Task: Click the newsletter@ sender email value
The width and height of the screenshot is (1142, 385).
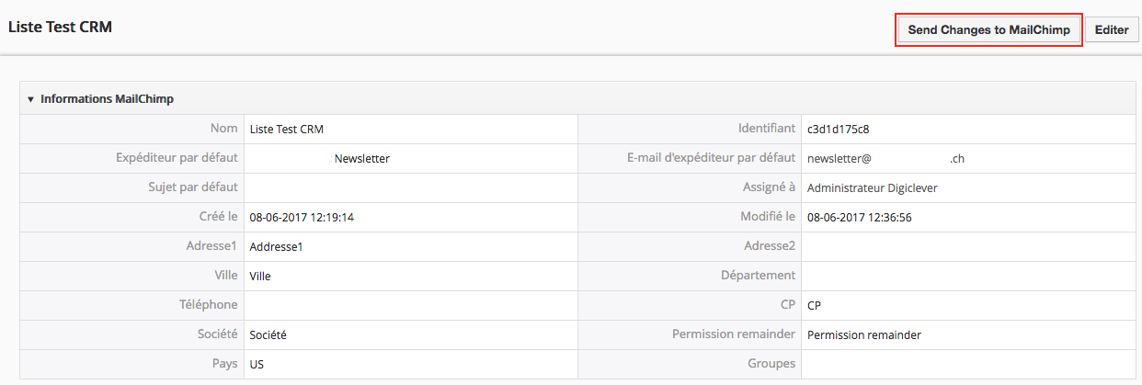Action: (x=839, y=159)
